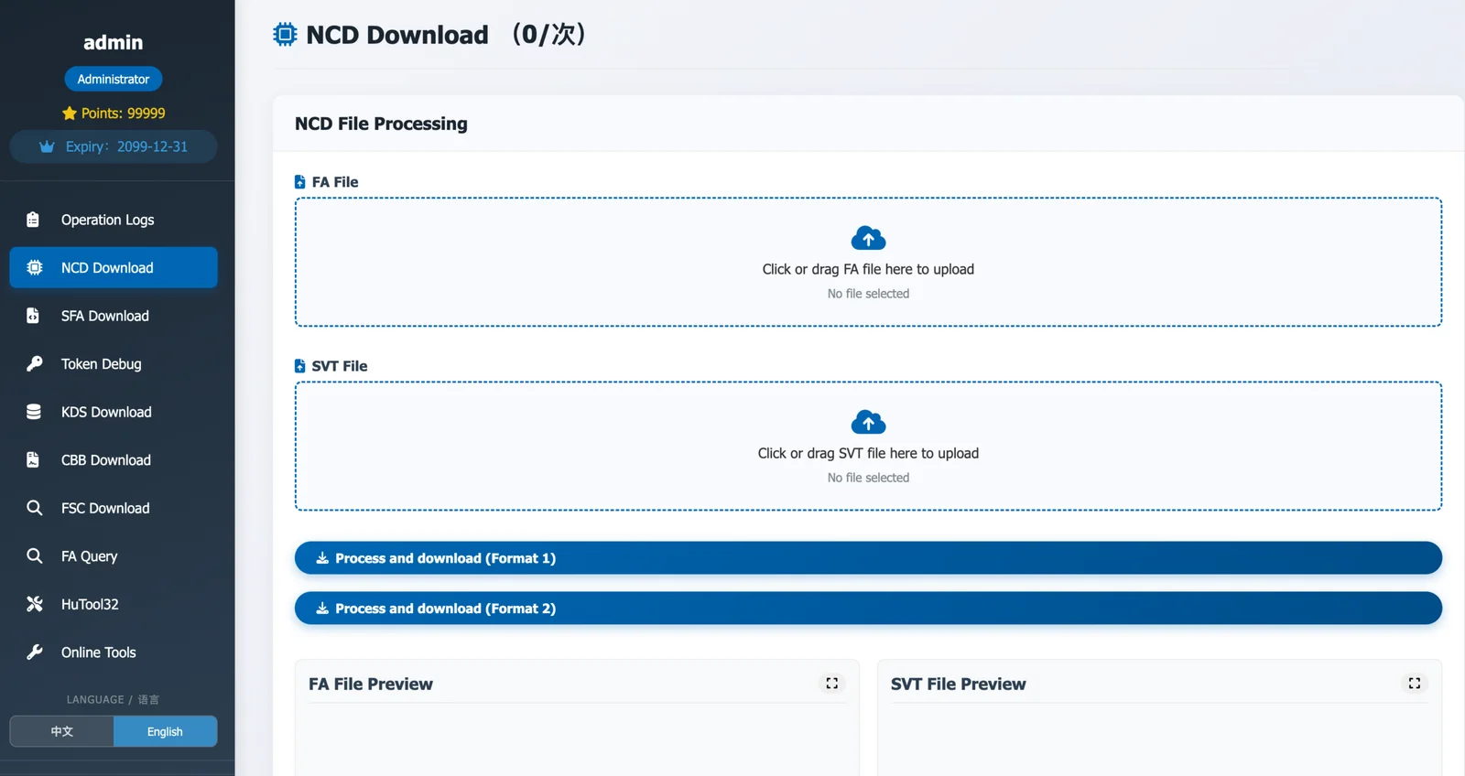Click the Online Tools wrench icon
Screen dimensions: 1465x776
coord(35,652)
